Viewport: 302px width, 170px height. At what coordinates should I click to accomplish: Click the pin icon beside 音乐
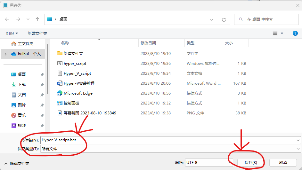tap(42, 115)
